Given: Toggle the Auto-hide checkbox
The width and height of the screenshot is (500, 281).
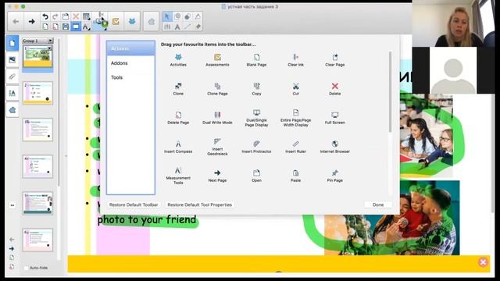Looking at the screenshot, I should (x=27, y=268).
